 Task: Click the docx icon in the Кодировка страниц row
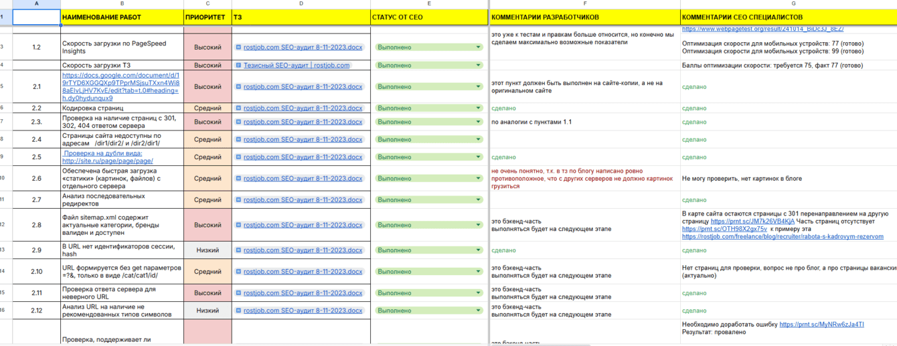(238, 108)
